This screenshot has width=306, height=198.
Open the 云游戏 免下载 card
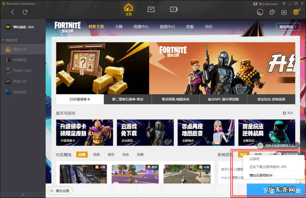tap(145, 133)
